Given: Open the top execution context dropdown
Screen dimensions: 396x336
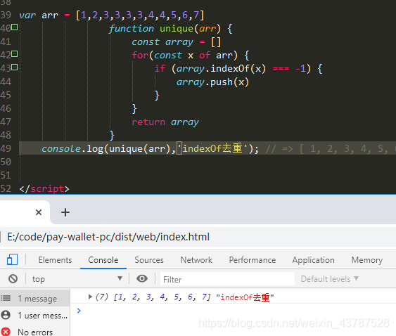Looking at the screenshot, I should [77, 279].
